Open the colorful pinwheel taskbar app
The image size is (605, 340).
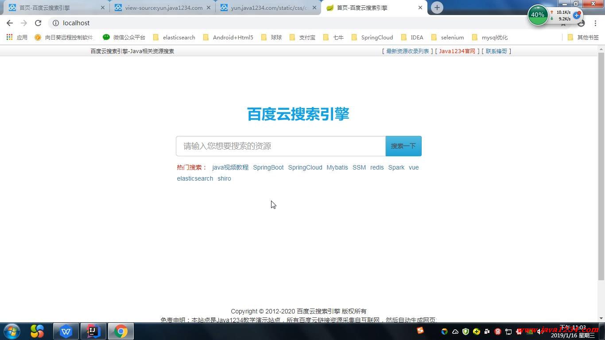point(37,331)
